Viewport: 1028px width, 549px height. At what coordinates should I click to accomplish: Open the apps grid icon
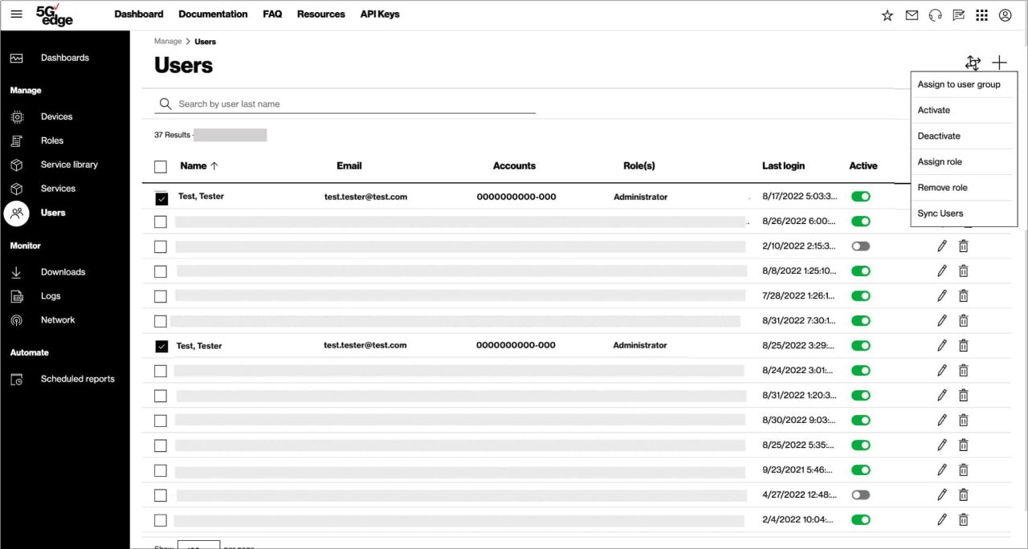pos(981,15)
